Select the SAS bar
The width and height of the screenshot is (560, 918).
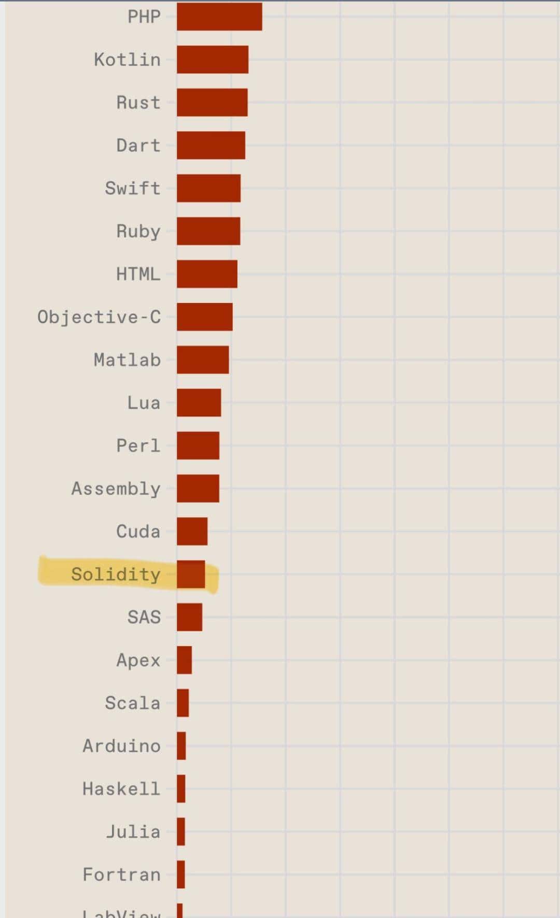189,617
